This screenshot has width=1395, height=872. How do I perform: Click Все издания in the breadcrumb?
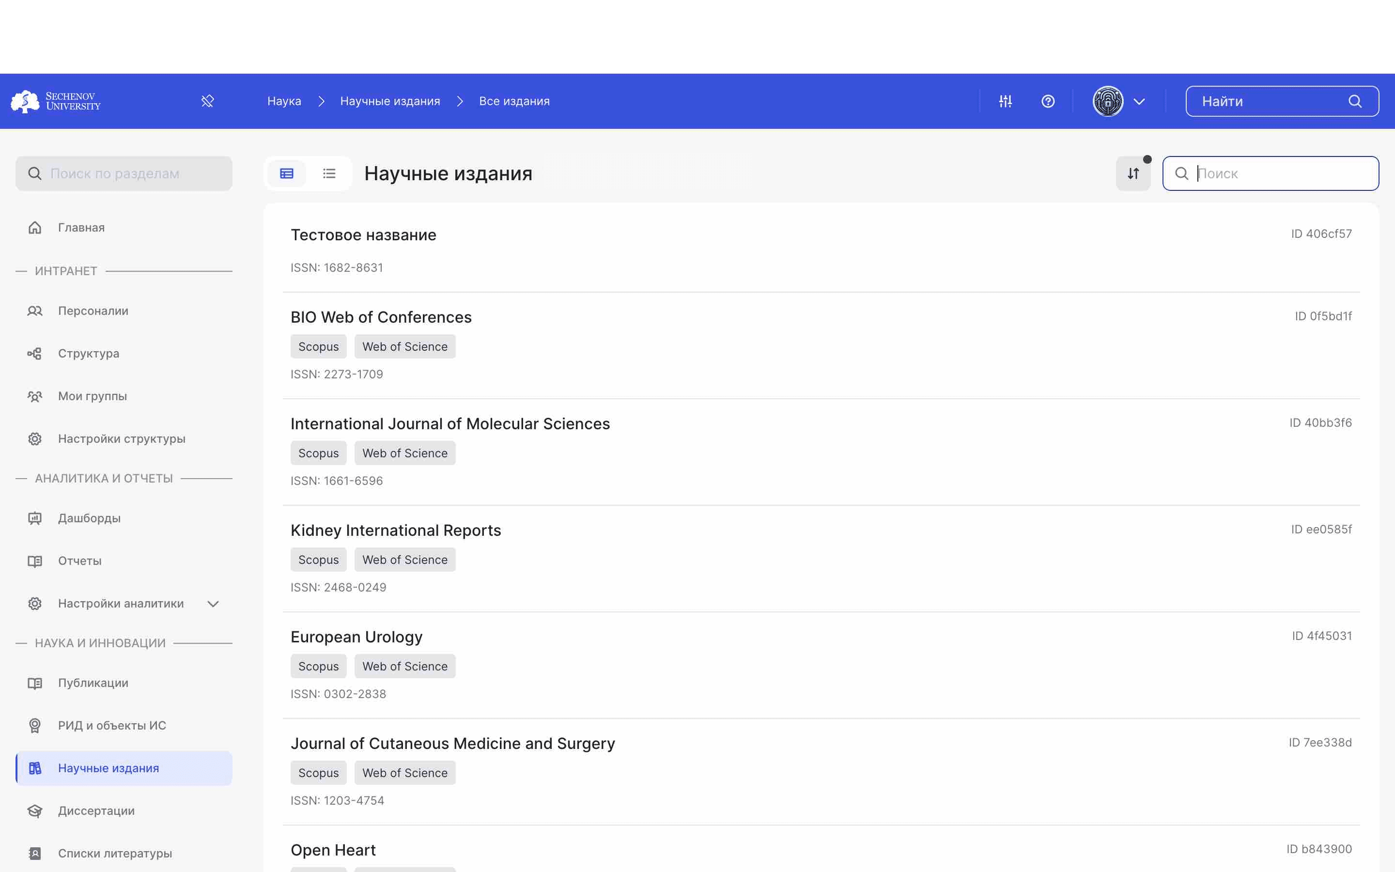[x=514, y=102]
